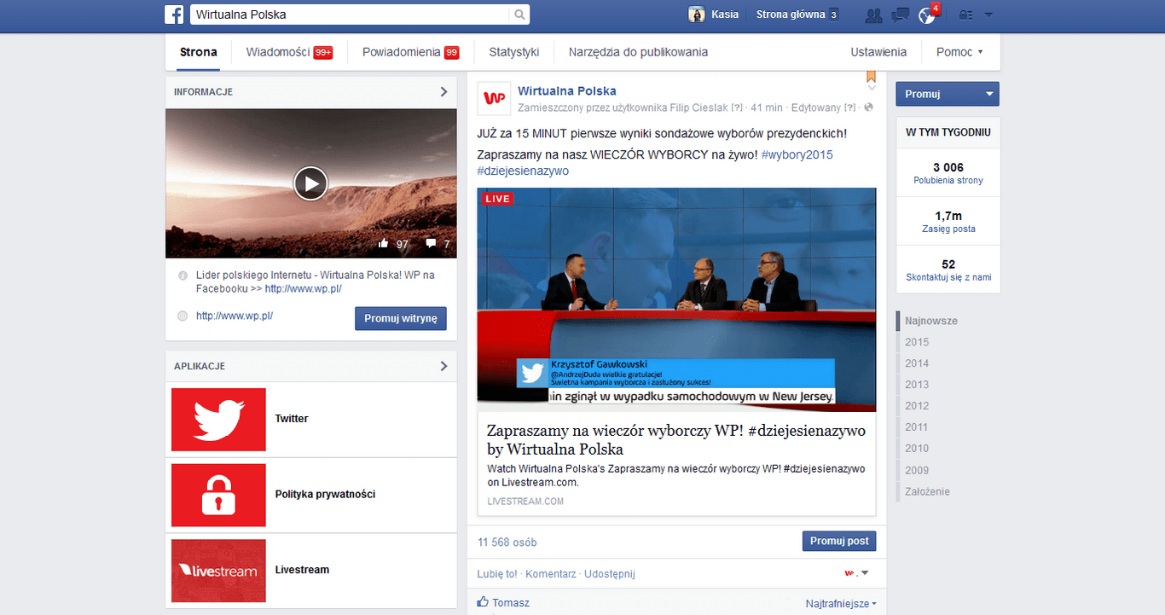Open the Wiadomości tab
The image size is (1165, 615).
click(289, 52)
